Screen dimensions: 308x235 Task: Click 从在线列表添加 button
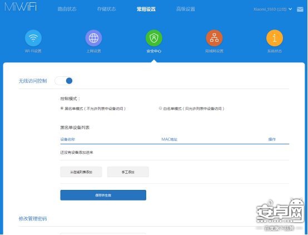pyautogui.click(x=81, y=172)
